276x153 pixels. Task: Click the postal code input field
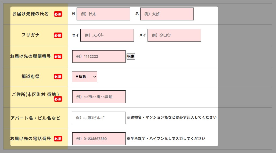99,56
